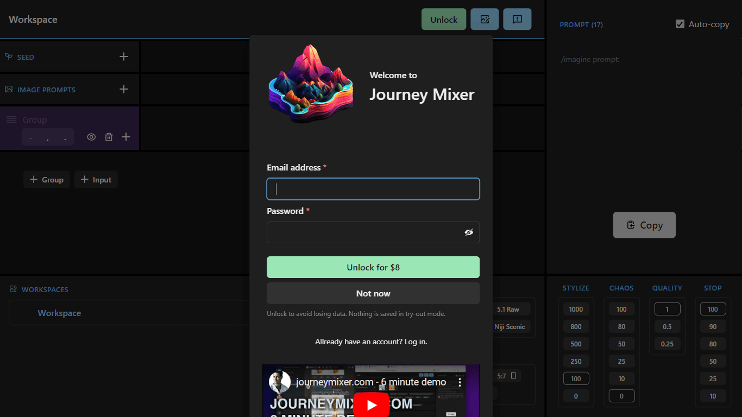742x417 pixels.
Task: Set Stop to 25
Action: tap(713, 379)
